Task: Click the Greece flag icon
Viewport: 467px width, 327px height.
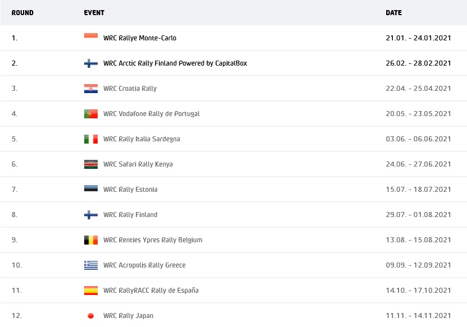Action: 91,265
